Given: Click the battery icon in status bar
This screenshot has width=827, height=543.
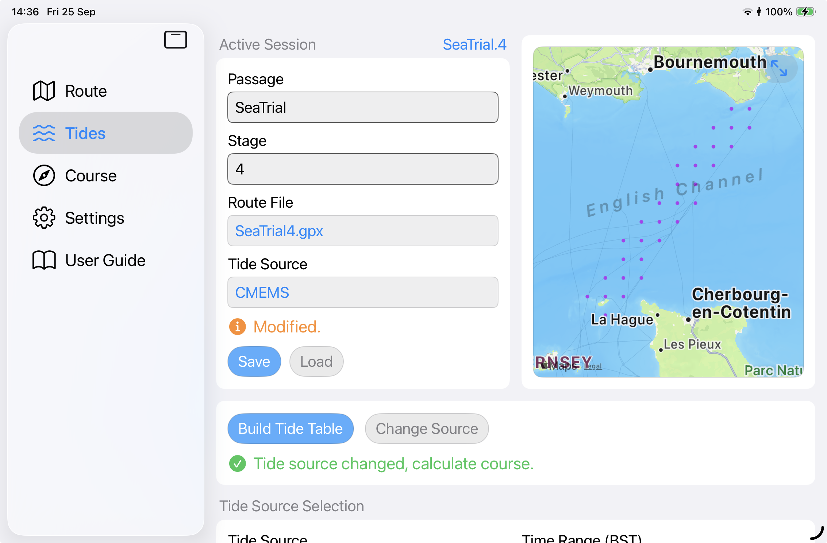Looking at the screenshot, I should coord(805,12).
